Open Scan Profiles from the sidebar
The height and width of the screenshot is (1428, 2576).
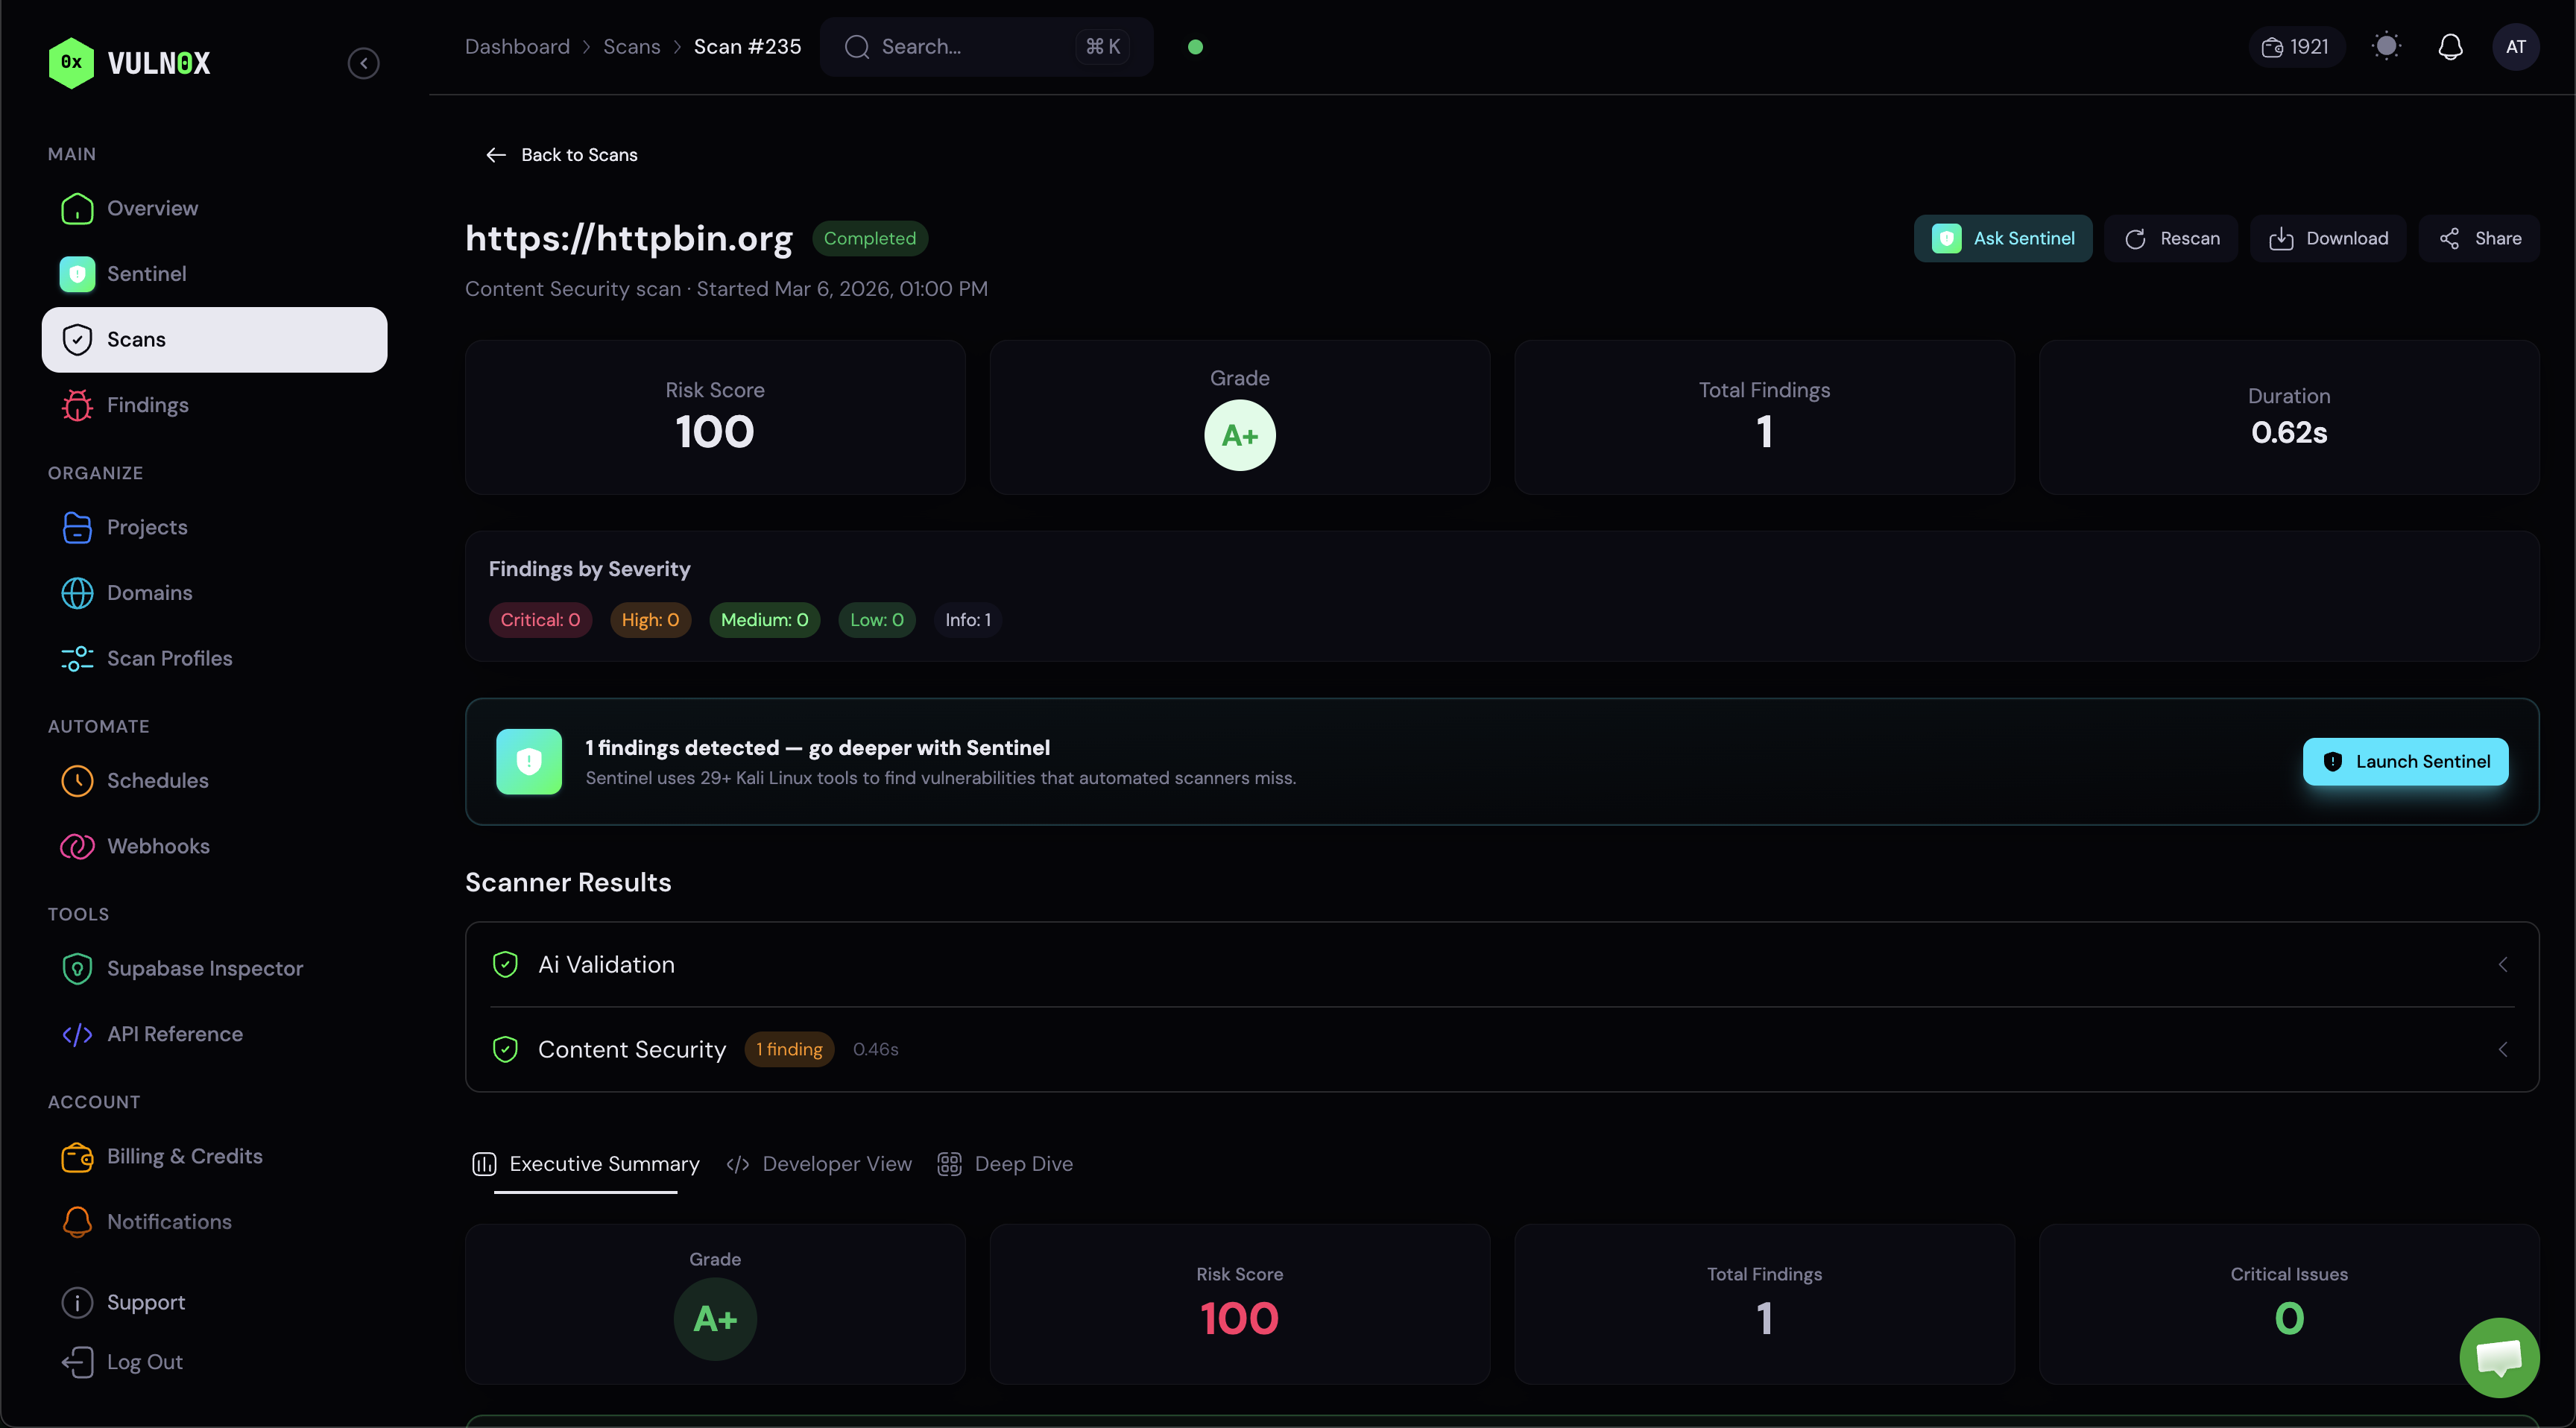coord(169,658)
